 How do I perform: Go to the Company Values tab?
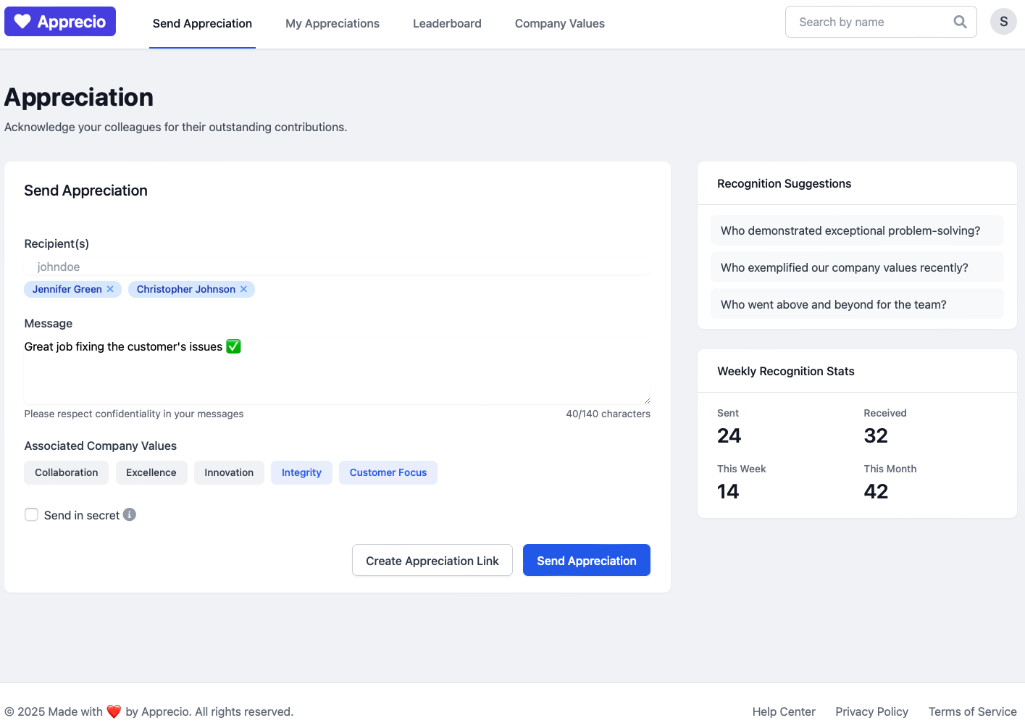(x=559, y=24)
